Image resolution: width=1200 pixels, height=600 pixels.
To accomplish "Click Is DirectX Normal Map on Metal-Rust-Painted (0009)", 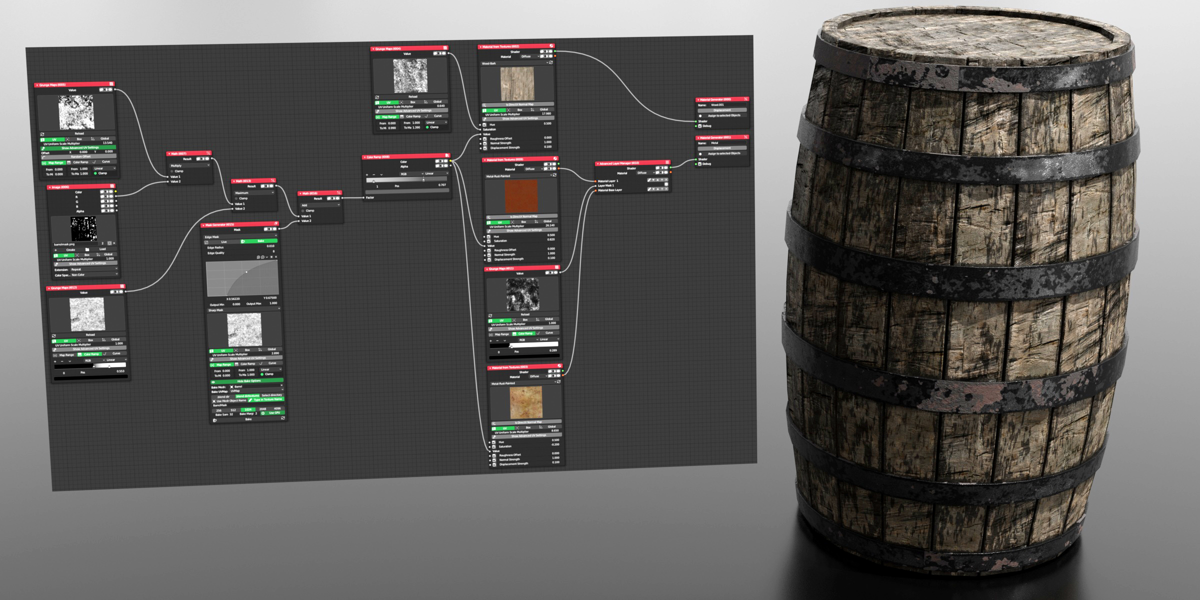I will pos(523,216).
